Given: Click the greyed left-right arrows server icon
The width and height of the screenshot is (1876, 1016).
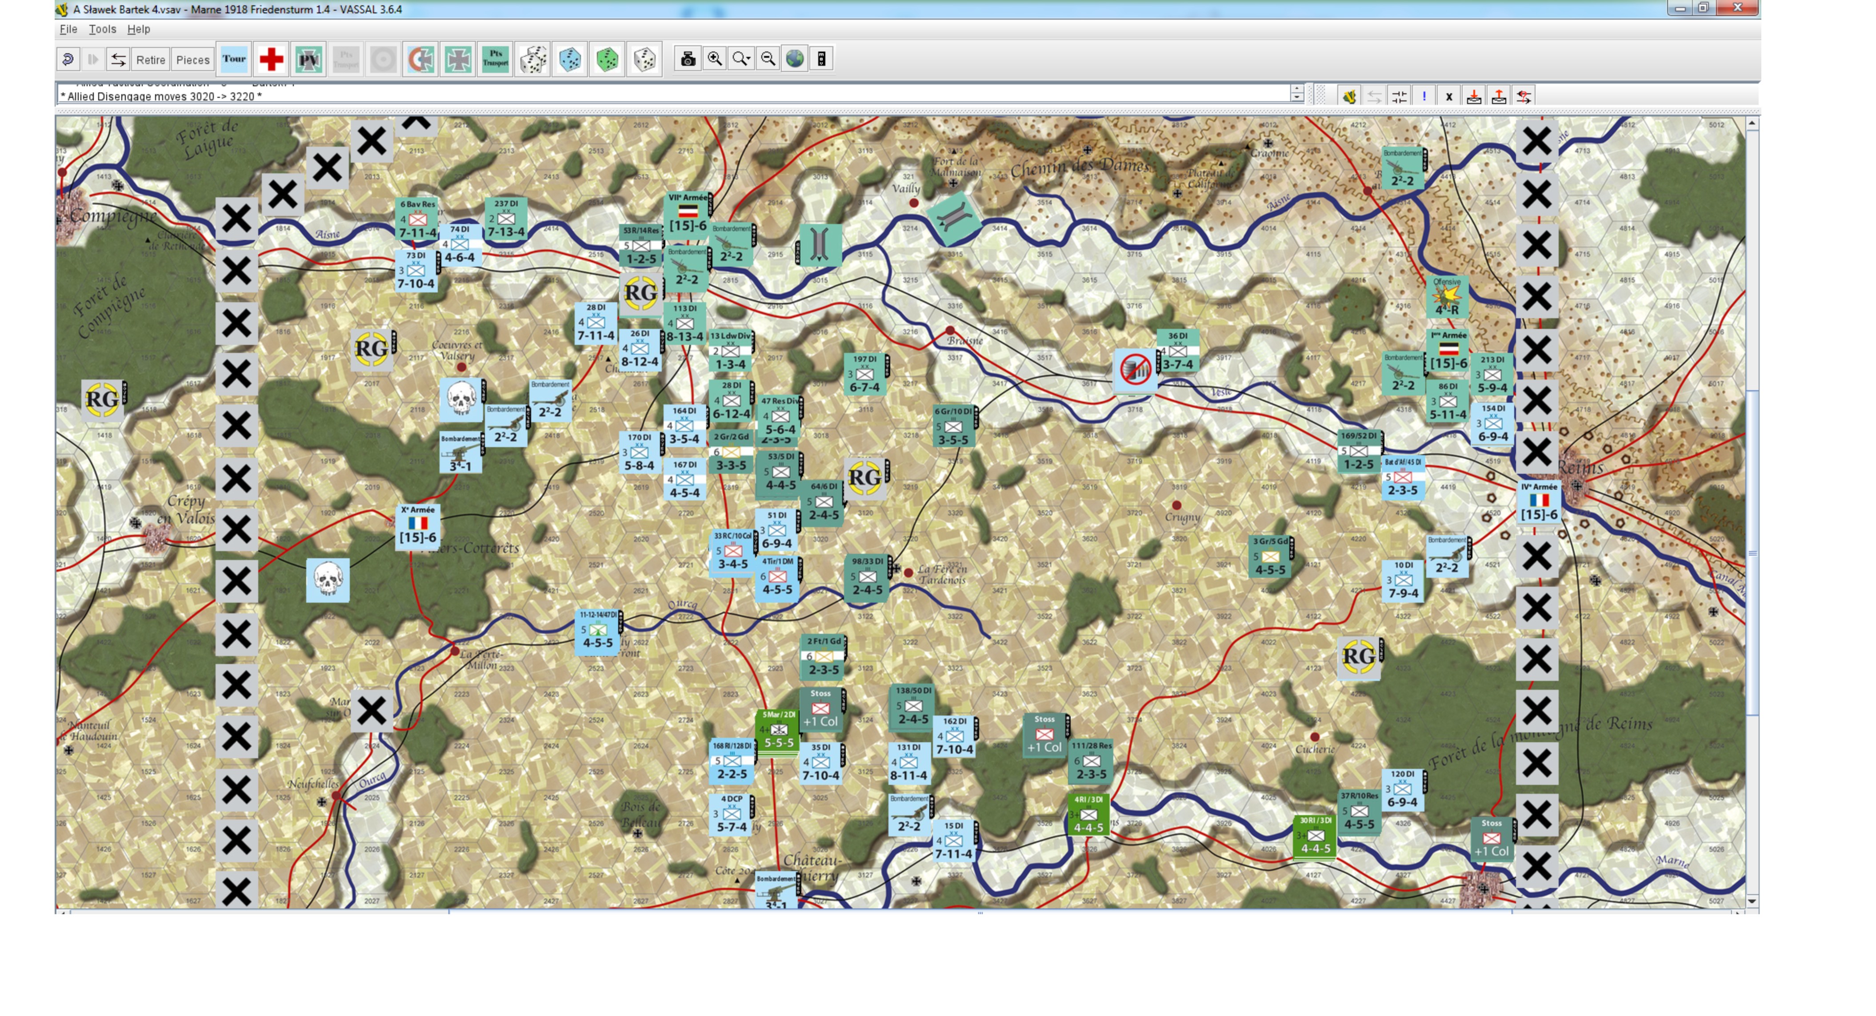Looking at the screenshot, I should pyautogui.click(x=1374, y=96).
